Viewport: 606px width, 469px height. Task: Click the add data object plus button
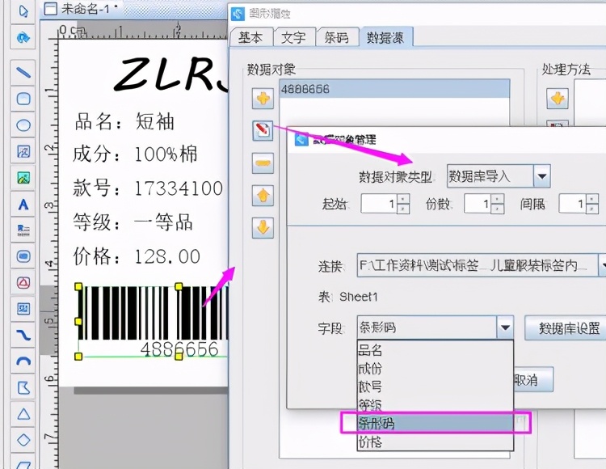coord(263,98)
